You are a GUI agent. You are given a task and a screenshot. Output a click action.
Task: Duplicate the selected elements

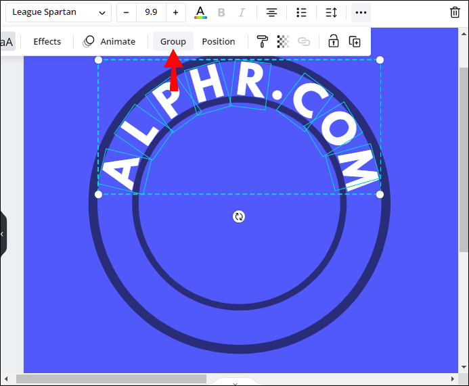355,42
